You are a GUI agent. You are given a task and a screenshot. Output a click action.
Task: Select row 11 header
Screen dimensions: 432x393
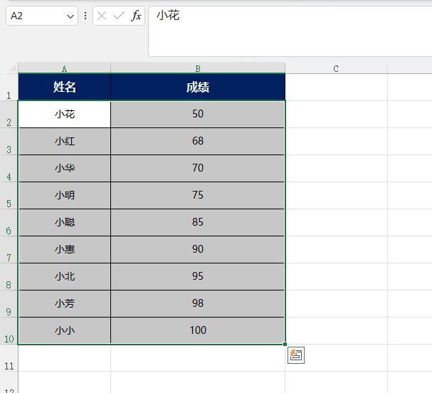pos(9,357)
